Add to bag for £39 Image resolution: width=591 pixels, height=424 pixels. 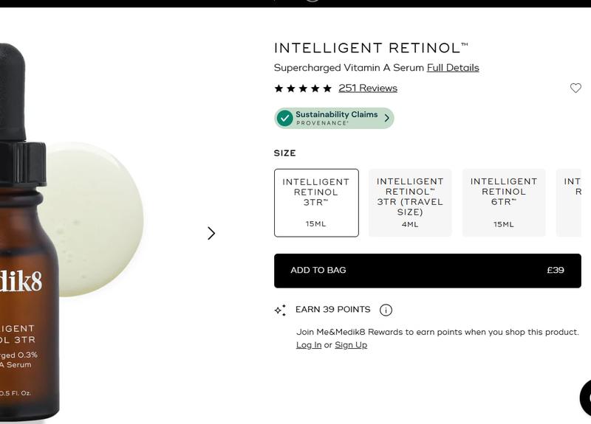tap(428, 271)
